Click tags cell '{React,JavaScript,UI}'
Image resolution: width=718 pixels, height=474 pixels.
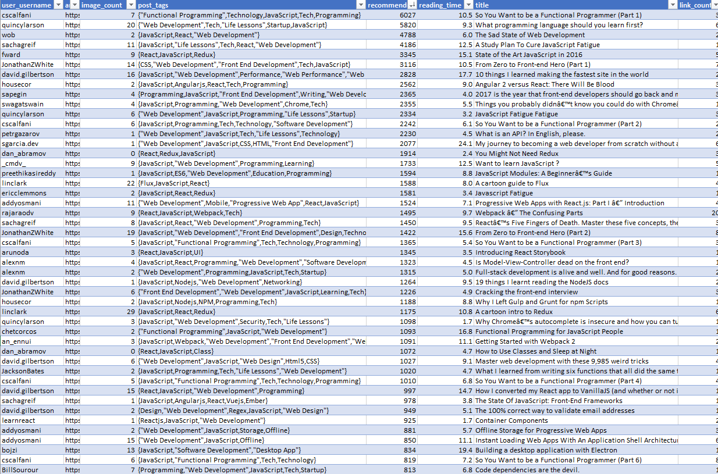[x=170, y=252]
